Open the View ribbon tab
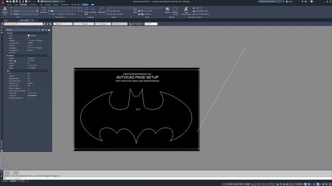 (41, 5)
